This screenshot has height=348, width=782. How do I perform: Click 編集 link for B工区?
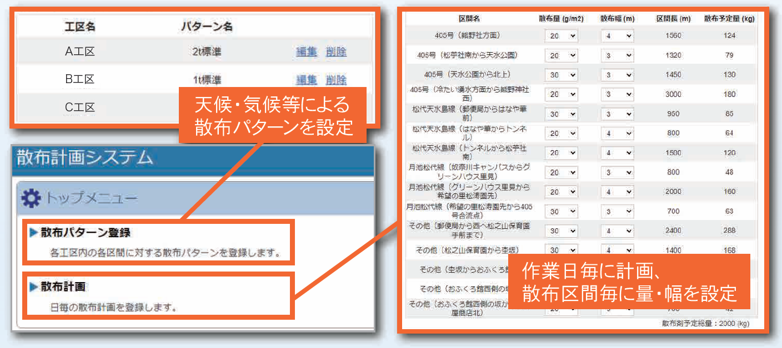307,80
